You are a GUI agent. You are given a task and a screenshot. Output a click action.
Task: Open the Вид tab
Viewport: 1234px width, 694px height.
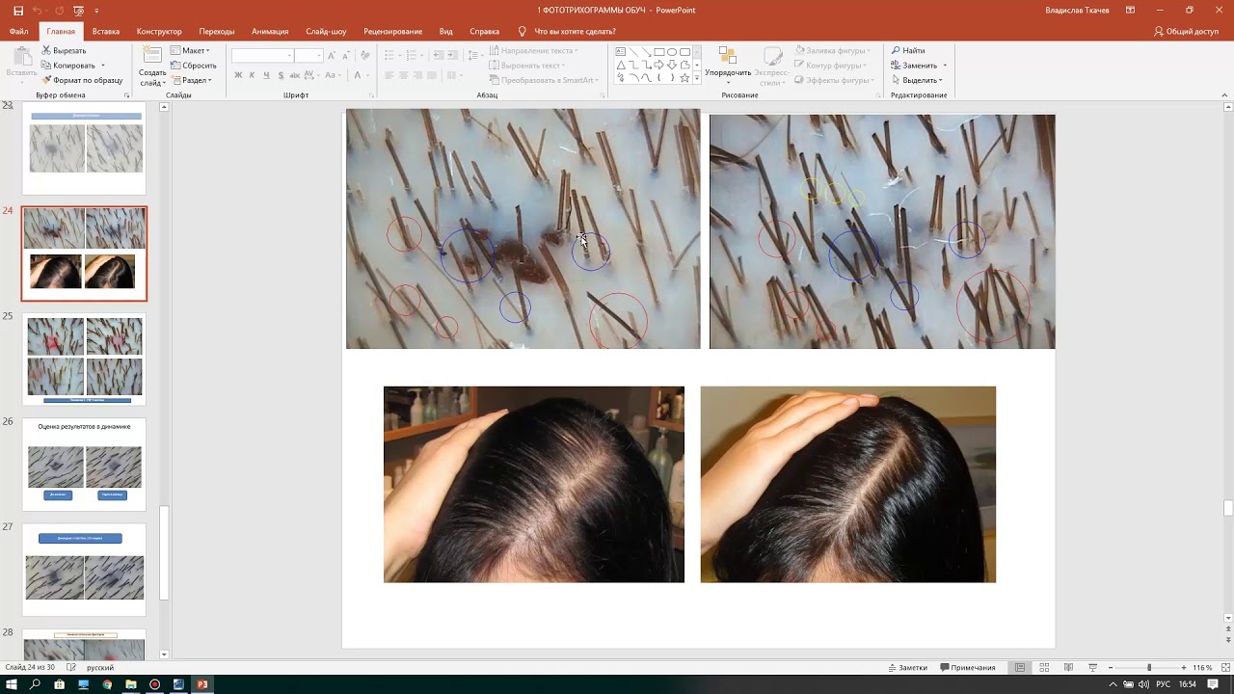[446, 31]
